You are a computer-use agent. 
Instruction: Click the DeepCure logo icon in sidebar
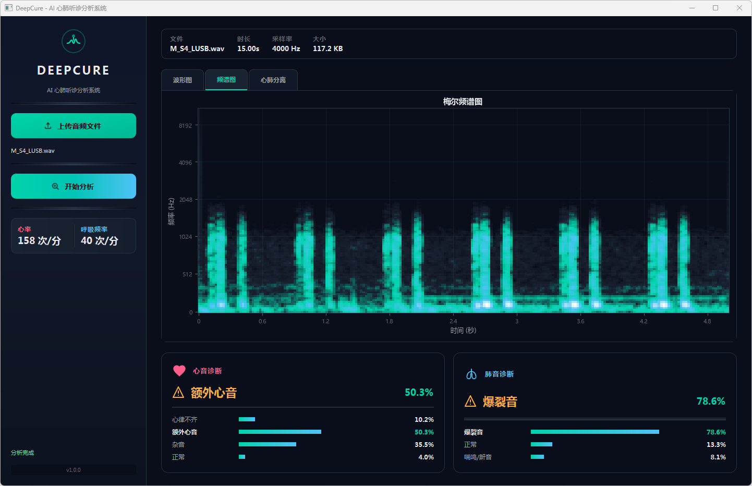click(x=74, y=41)
